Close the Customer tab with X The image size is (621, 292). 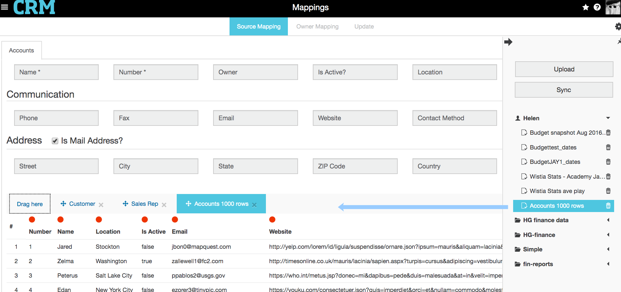coord(101,205)
